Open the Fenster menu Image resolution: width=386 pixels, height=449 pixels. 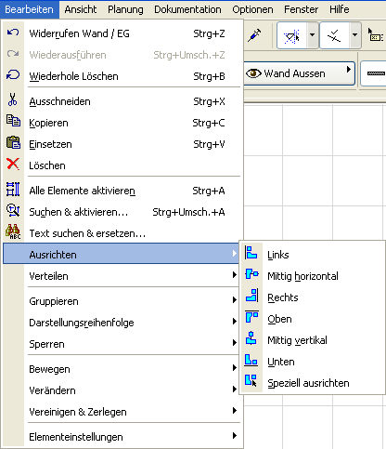(302, 9)
